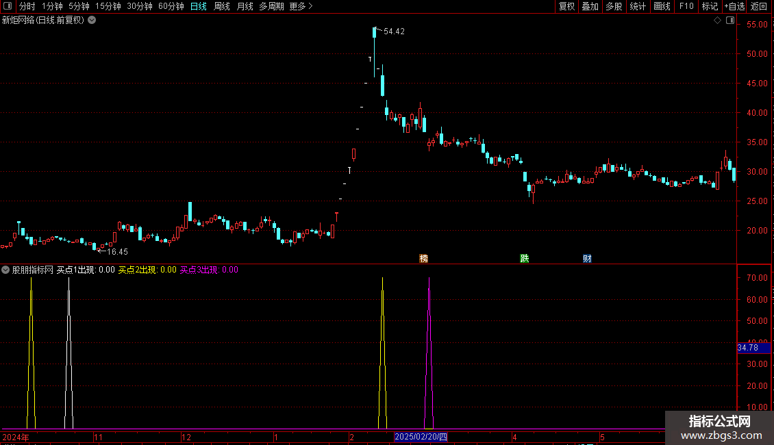Image resolution: width=774 pixels, height=445 pixels.
Task: Click the magenta 买点3出现: 0.00 label
Action: [209, 270]
